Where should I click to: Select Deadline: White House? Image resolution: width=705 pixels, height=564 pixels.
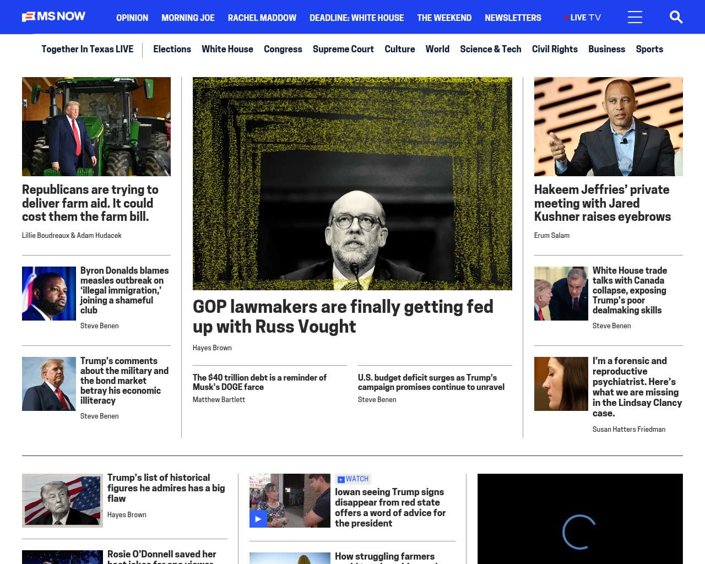click(356, 18)
